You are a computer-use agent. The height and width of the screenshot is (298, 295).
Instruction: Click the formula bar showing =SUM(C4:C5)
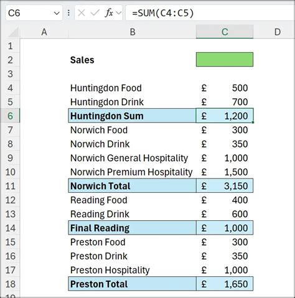point(210,13)
